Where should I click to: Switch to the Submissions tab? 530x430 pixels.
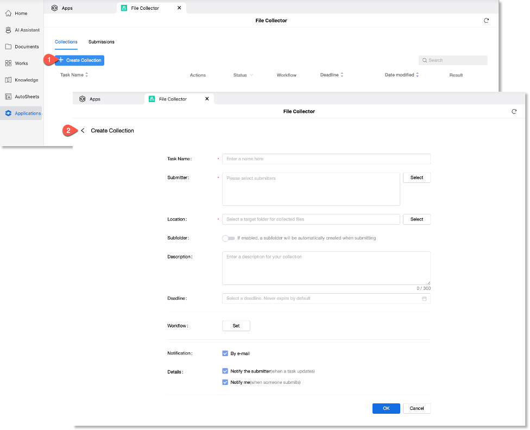point(101,42)
